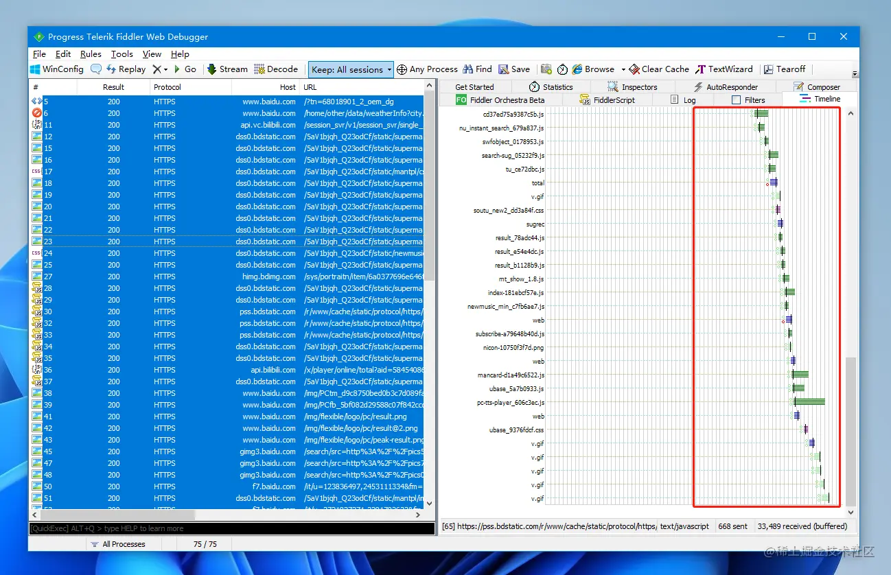Click the Any Process target icon
891x575 pixels.
click(402, 69)
